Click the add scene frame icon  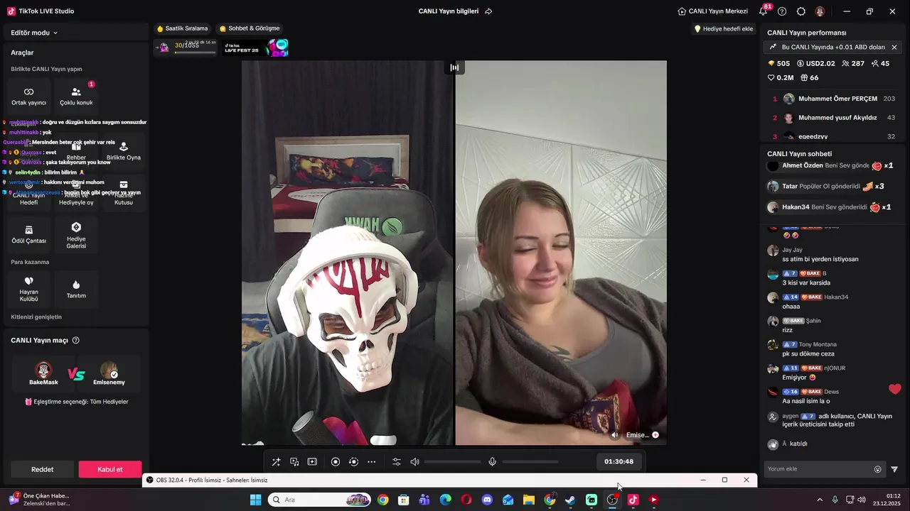click(x=312, y=462)
